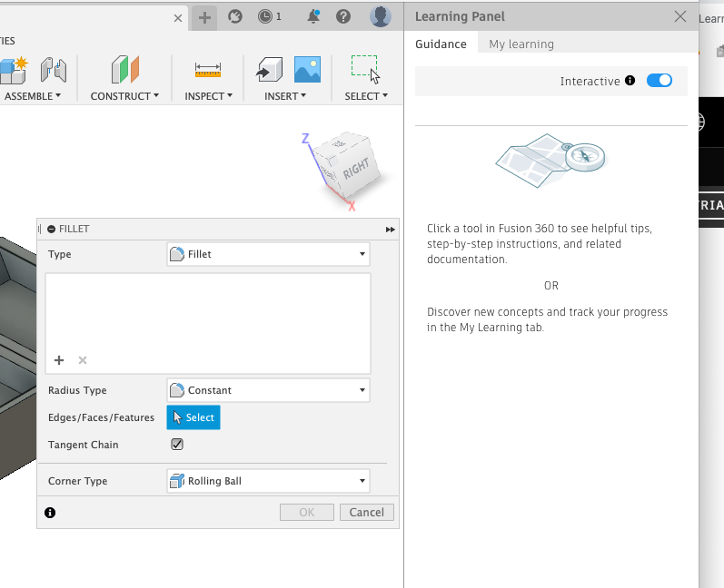The height and width of the screenshot is (588, 724).
Task: Open the Corner Type Rolling Ball dropdown
Action: tap(268, 481)
